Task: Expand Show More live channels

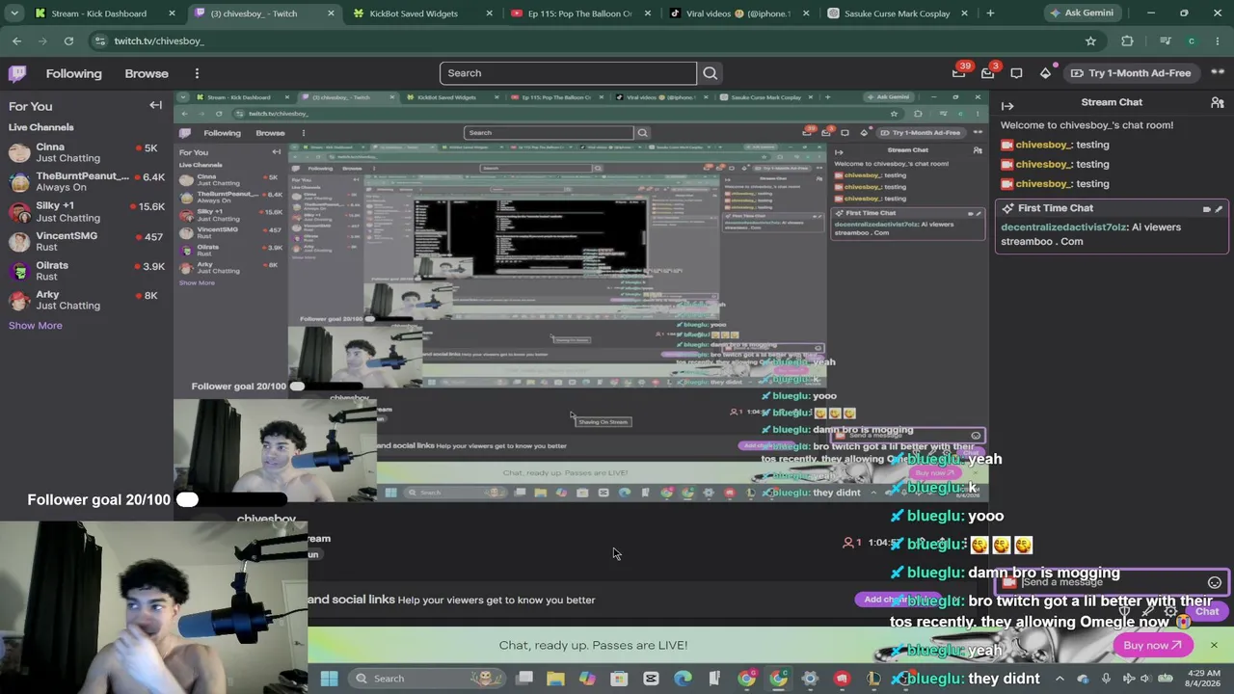Action: (x=36, y=326)
